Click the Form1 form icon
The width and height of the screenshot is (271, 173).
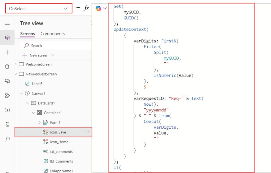[46, 123]
